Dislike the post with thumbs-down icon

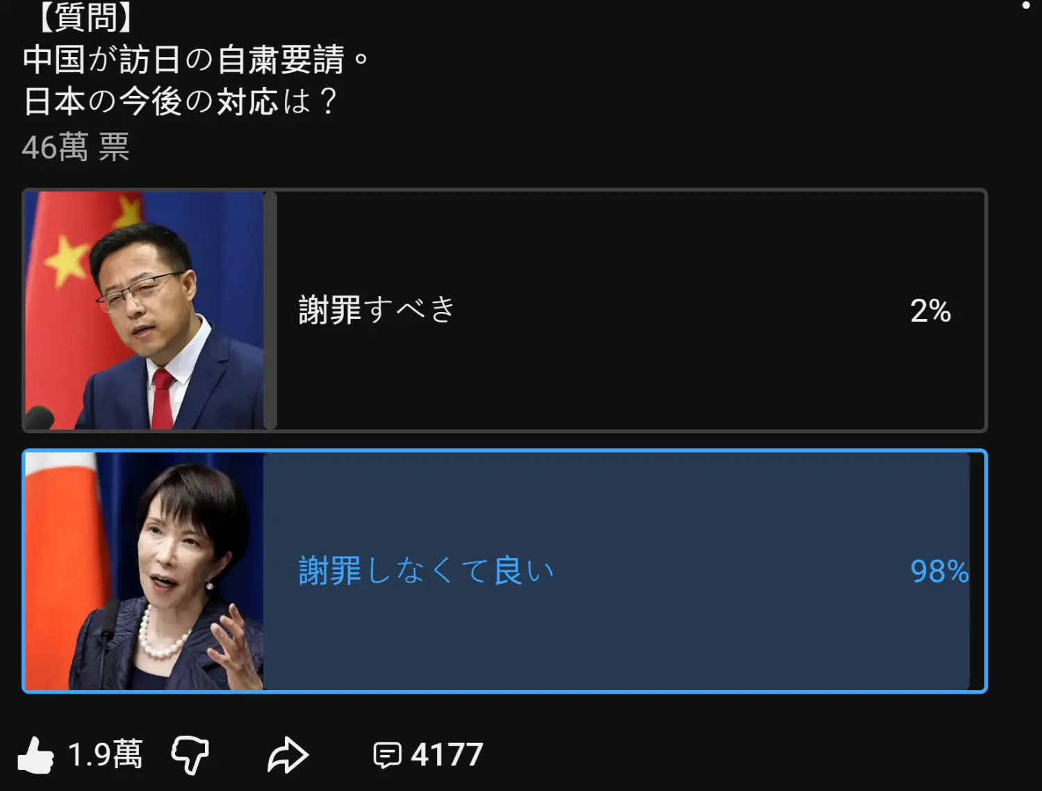click(190, 756)
